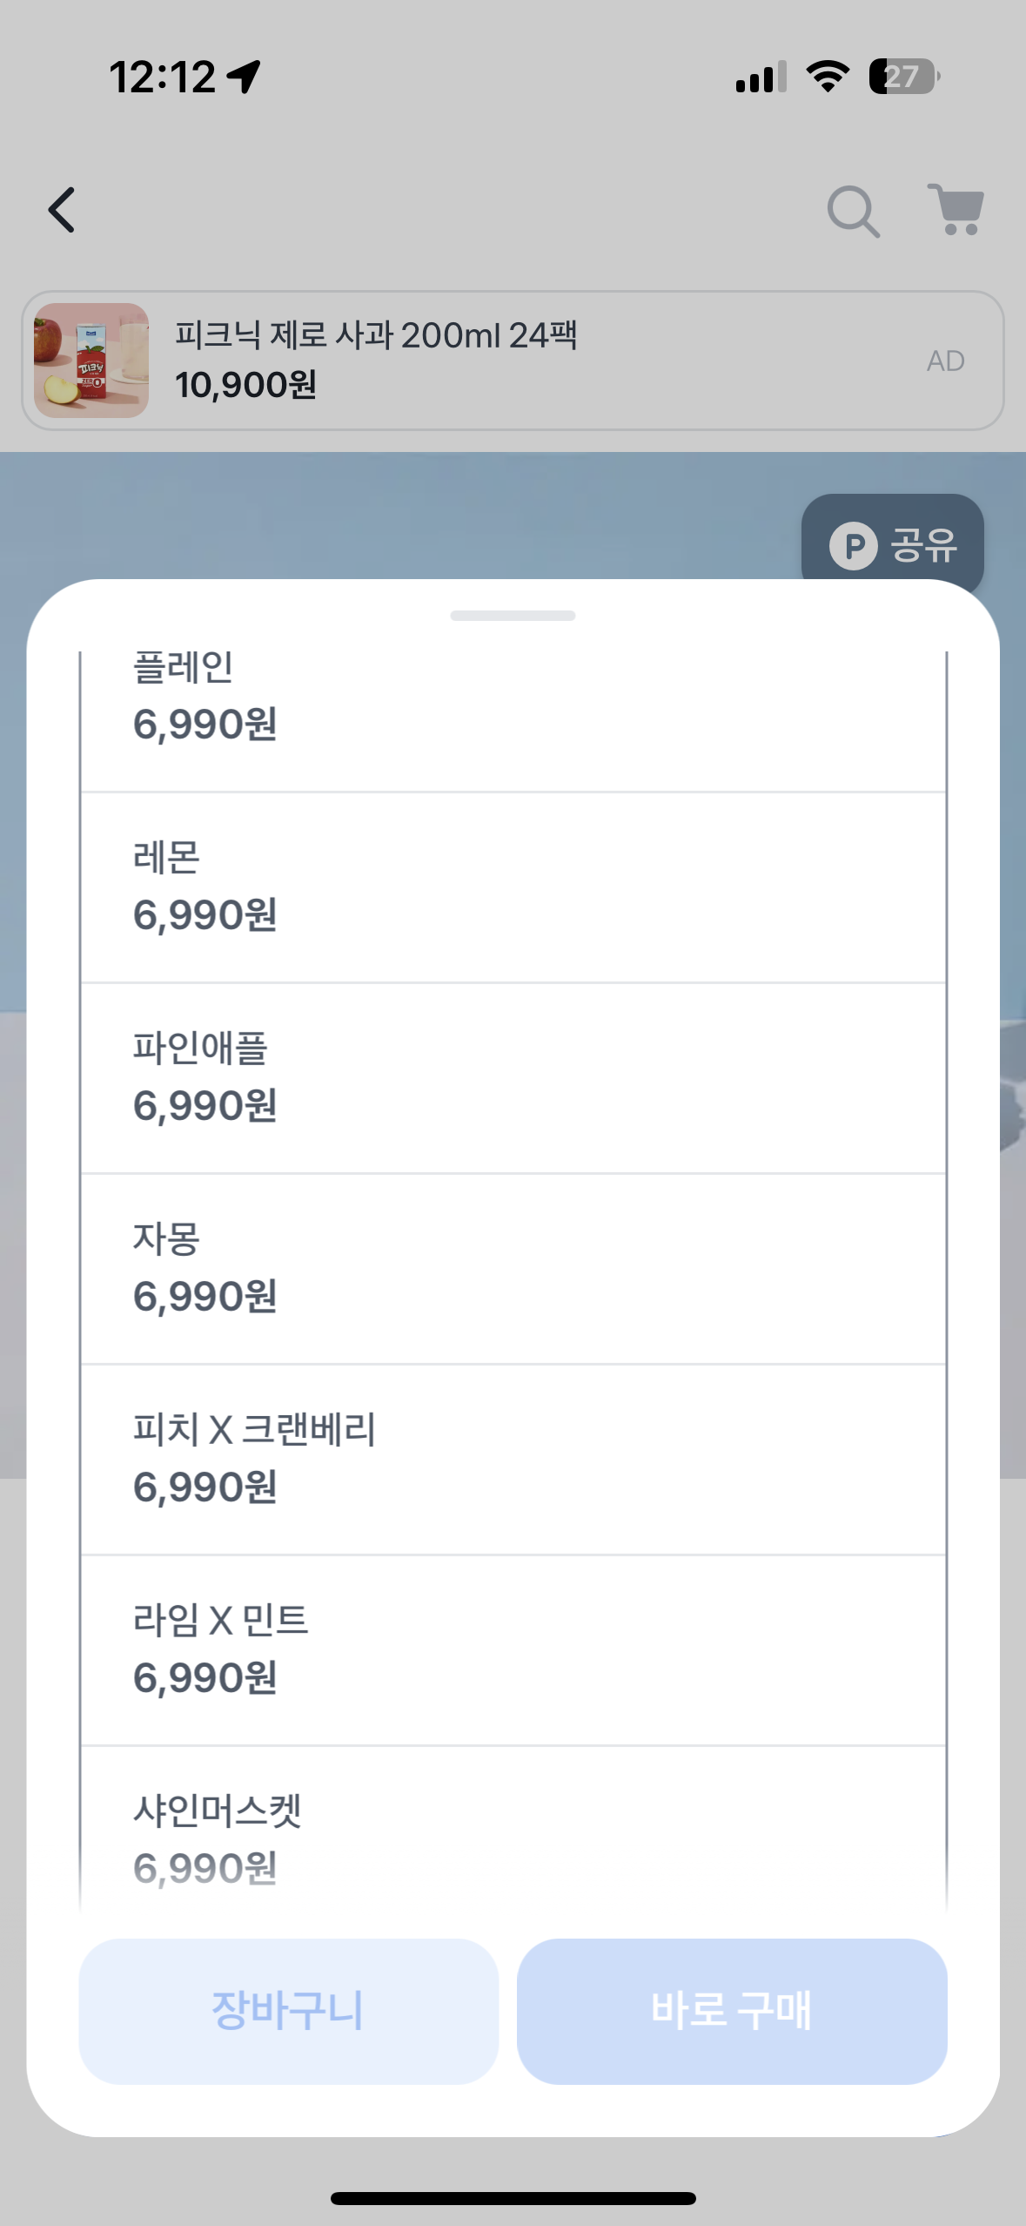The width and height of the screenshot is (1026, 2226).
Task: Tap the iOS home indicator bar
Action: 513,2198
